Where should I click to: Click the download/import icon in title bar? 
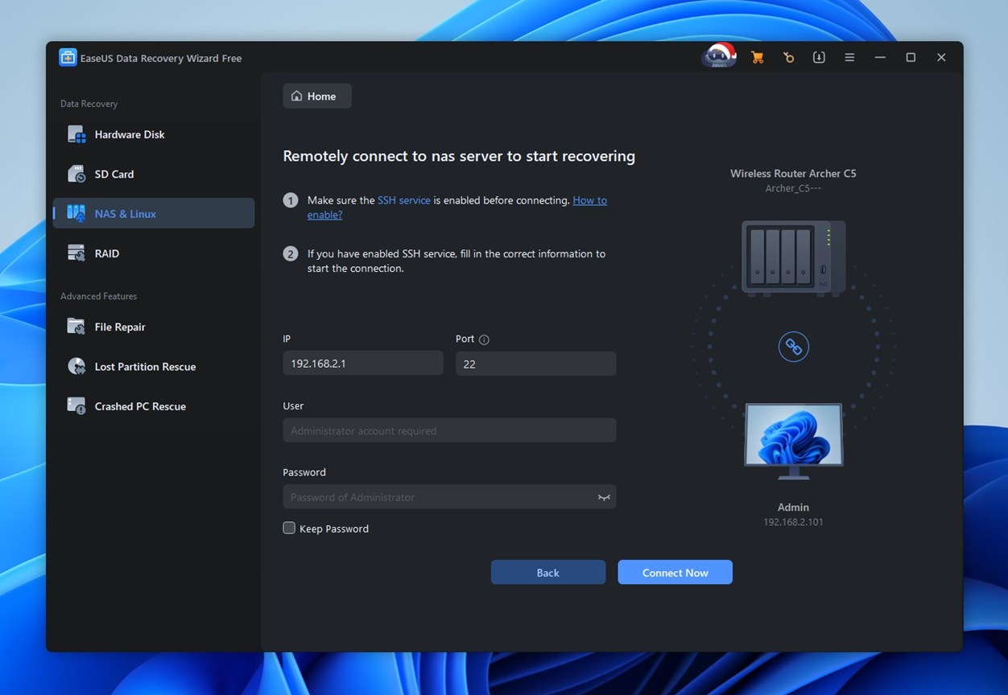point(819,58)
